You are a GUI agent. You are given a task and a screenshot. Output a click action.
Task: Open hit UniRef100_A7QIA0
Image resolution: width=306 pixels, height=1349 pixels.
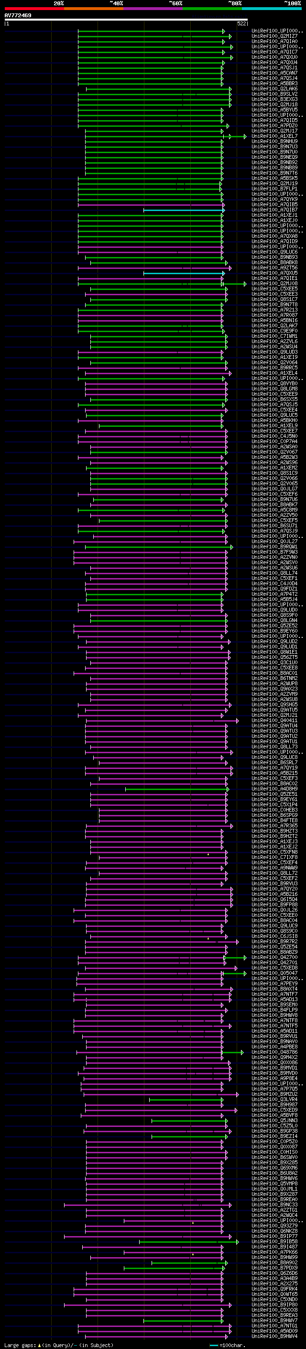coord(274,41)
